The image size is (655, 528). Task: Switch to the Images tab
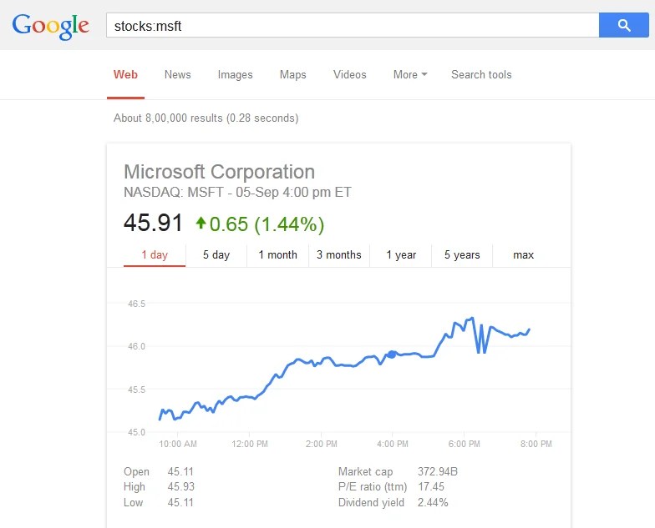235,75
